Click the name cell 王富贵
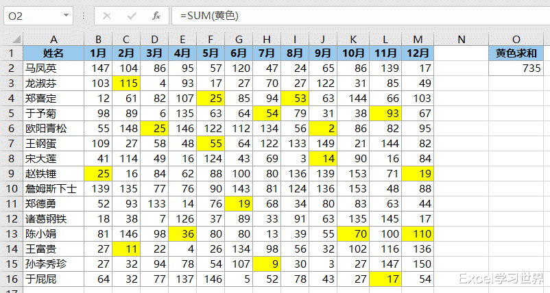This screenshot has height=293, width=550. click(53, 249)
